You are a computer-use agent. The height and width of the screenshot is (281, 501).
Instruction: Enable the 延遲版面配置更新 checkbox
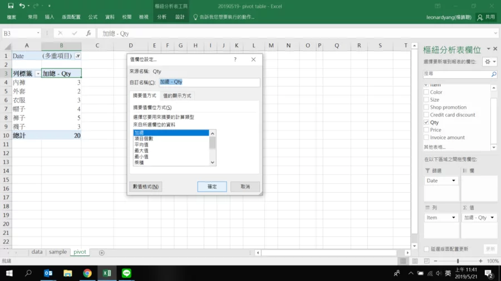(426, 249)
